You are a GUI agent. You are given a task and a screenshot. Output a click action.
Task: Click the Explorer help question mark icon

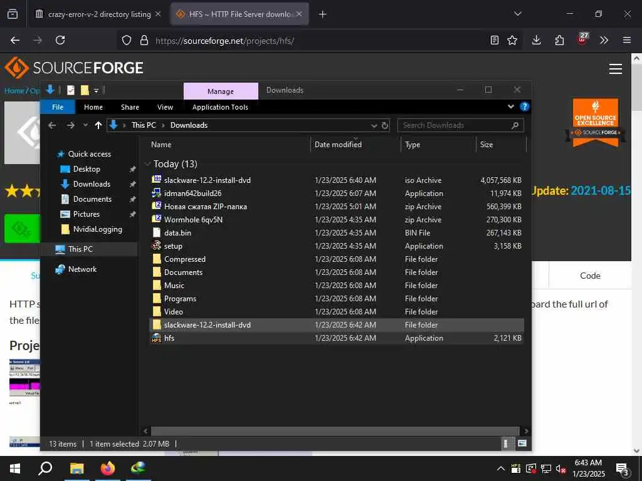click(x=524, y=106)
